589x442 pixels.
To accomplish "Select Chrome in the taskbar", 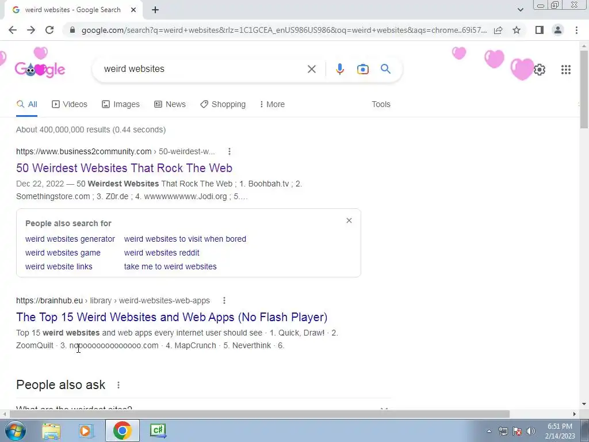I will point(122,430).
